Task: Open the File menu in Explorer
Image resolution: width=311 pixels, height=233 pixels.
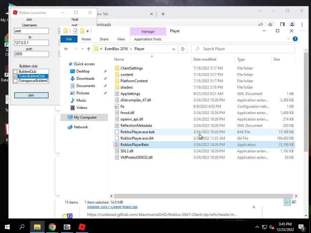Action: pos(69,39)
